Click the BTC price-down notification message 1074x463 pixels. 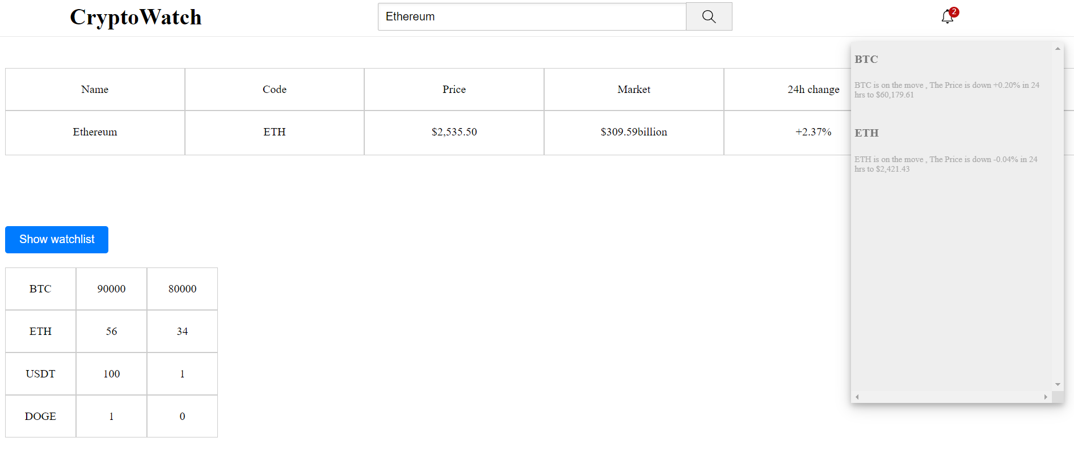click(946, 90)
